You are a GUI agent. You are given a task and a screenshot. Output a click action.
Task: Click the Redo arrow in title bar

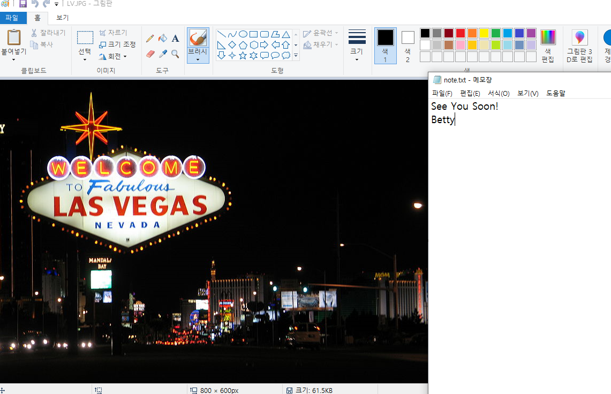tap(47, 4)
